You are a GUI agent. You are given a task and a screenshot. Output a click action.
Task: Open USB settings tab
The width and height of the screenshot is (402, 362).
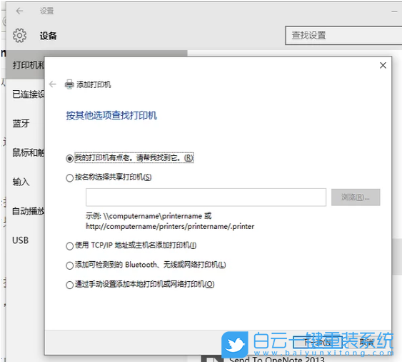pos(25,240)
